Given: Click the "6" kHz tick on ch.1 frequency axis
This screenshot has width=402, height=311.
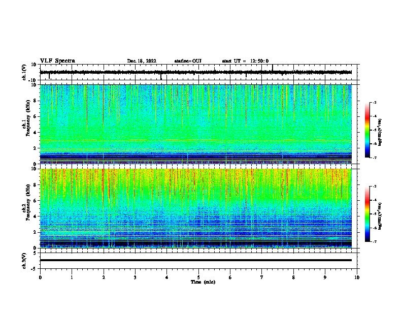Looking at the screenshot, I should (x=35, y=116).
